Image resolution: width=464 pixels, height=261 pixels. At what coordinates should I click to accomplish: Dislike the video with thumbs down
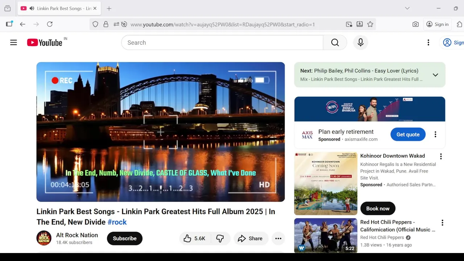click(220, 239)
